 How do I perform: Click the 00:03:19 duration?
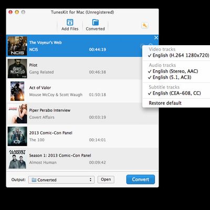point(98,117)
